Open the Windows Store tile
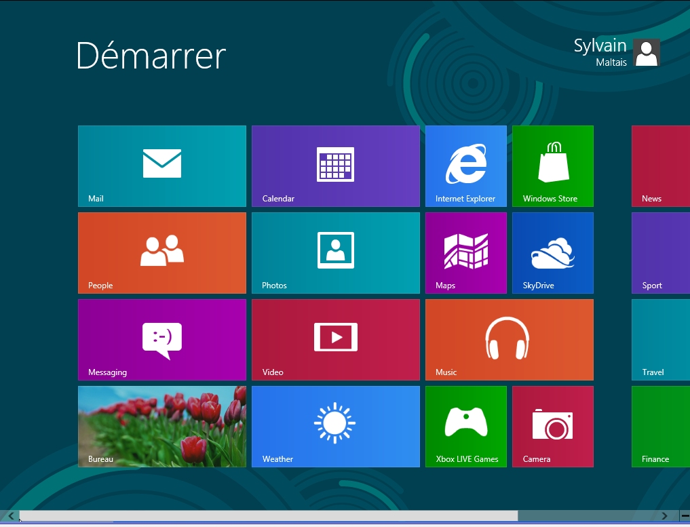Viewport: 690px width, 527px height. pyautogui.click(x=552, y=166)
